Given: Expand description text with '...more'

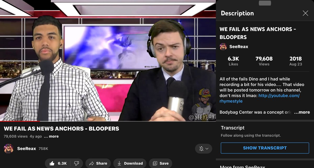Looking at the screenshot, I should click(x=302, y=112).
